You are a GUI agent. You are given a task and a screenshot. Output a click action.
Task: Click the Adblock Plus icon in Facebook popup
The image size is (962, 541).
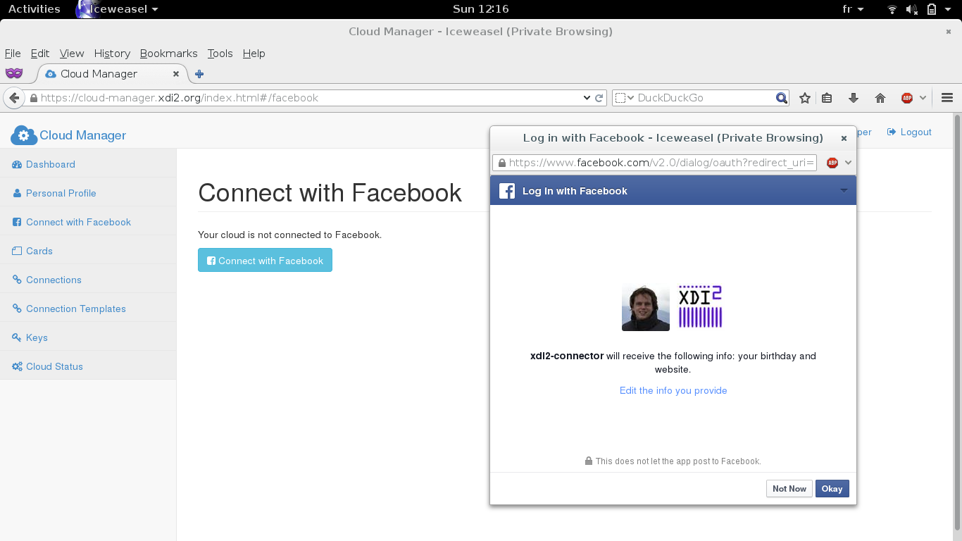click(832, 163)
